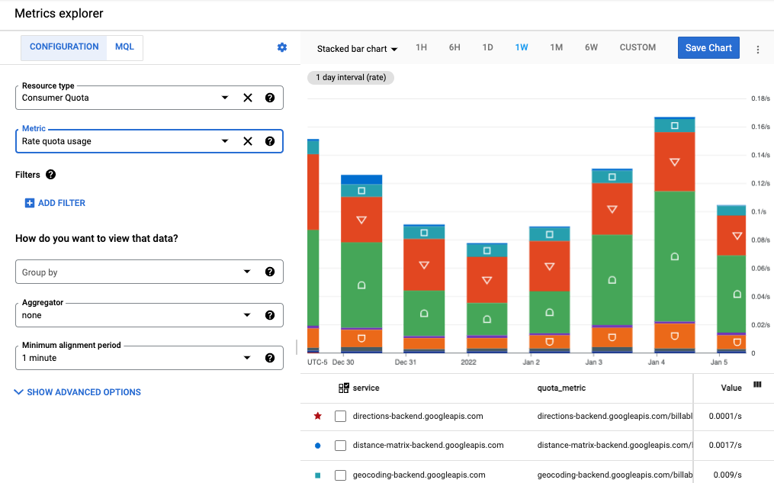Open the Filters help icon
The height and width of the screenshot is (483, 774).
click(x=50, y=175)
